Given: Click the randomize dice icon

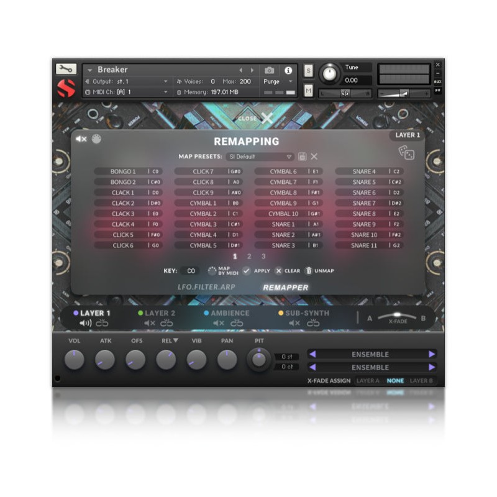Looking at the screenshot, I should [406, 153].
